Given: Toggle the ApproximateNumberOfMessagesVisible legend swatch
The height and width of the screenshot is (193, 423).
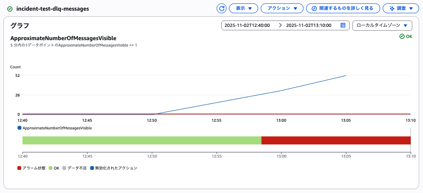Looking at the screenshot, I should click(x=20, y=128).
